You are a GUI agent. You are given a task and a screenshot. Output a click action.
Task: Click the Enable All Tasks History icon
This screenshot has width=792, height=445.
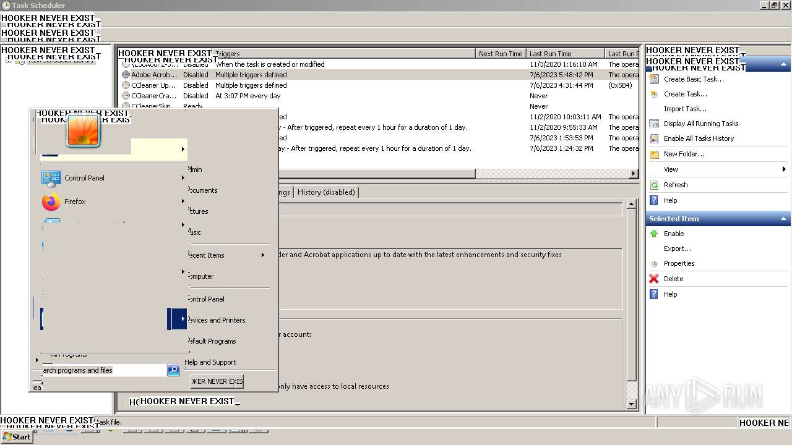pos(654,138)
